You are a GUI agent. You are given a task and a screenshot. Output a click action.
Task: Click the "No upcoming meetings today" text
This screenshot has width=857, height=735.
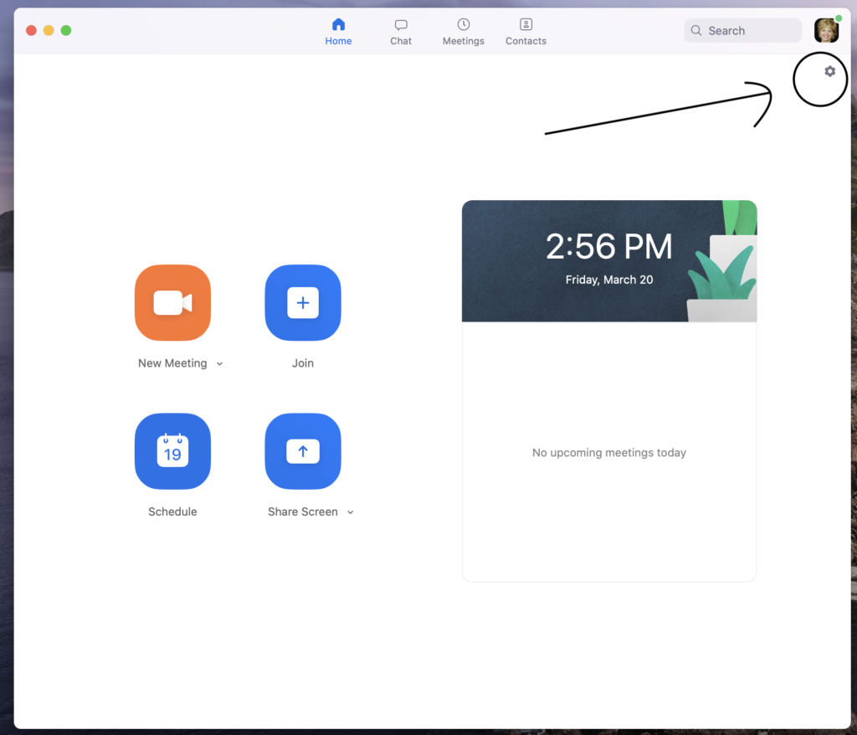pyautogui.click(x=609, y=453)
